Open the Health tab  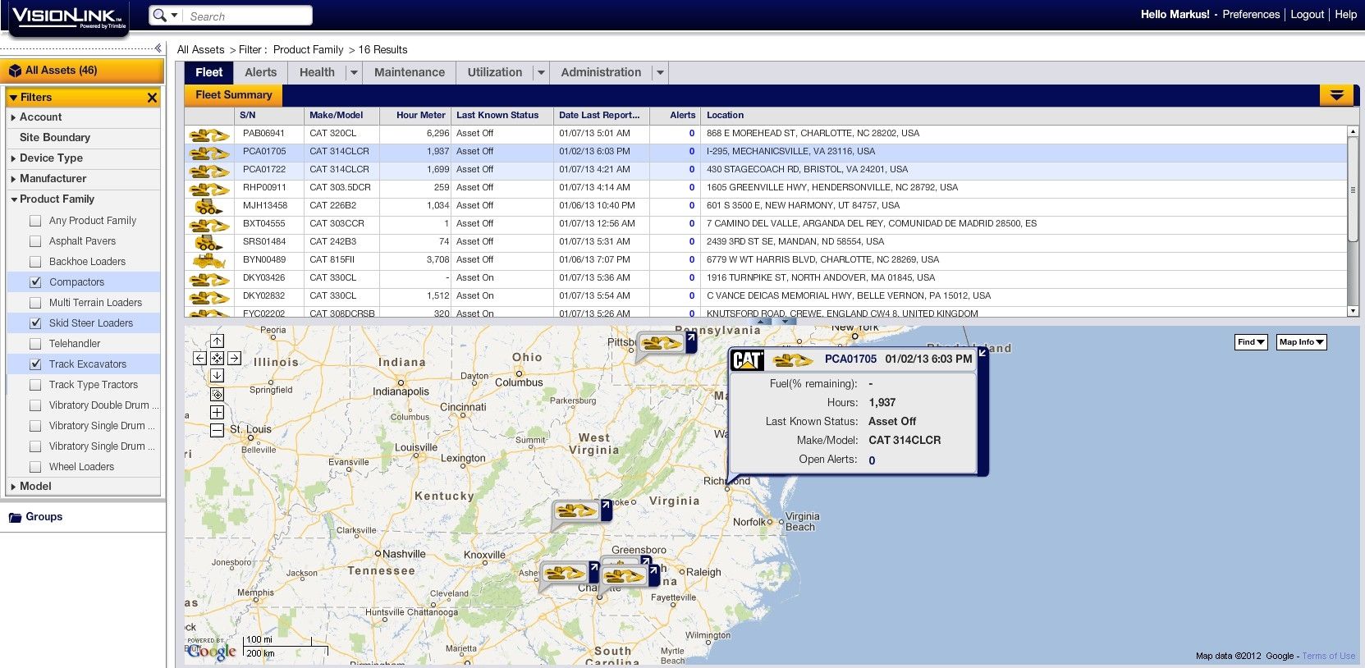tap(317, 73)
